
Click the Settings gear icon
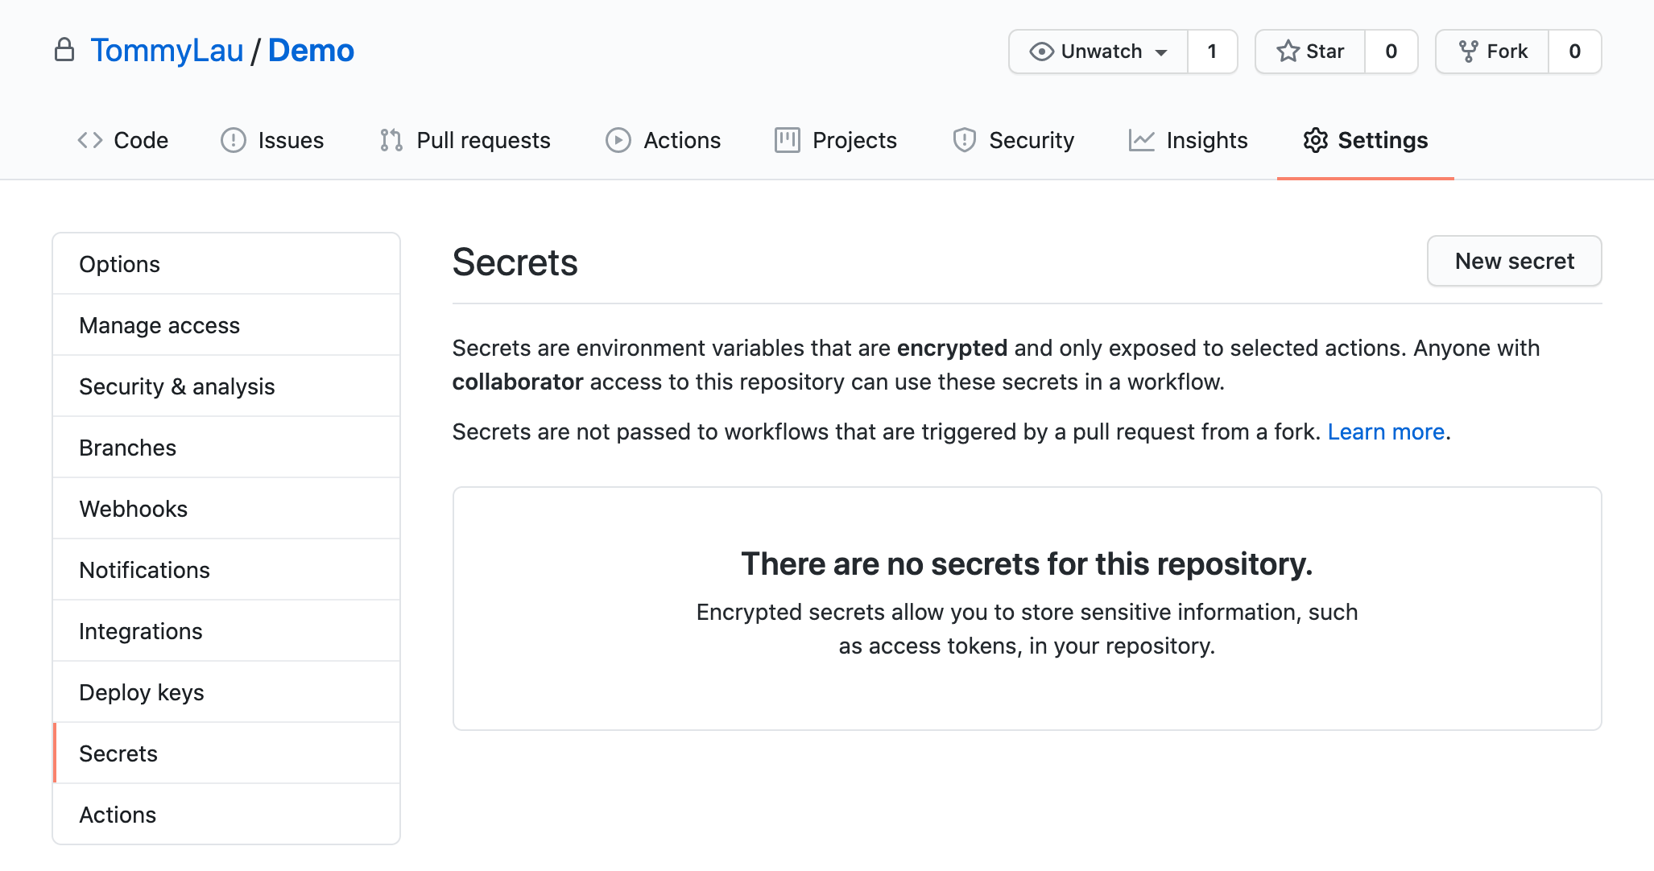(x=1315, y=140)
